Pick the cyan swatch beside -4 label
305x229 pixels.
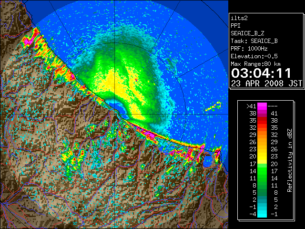(262, 214)
